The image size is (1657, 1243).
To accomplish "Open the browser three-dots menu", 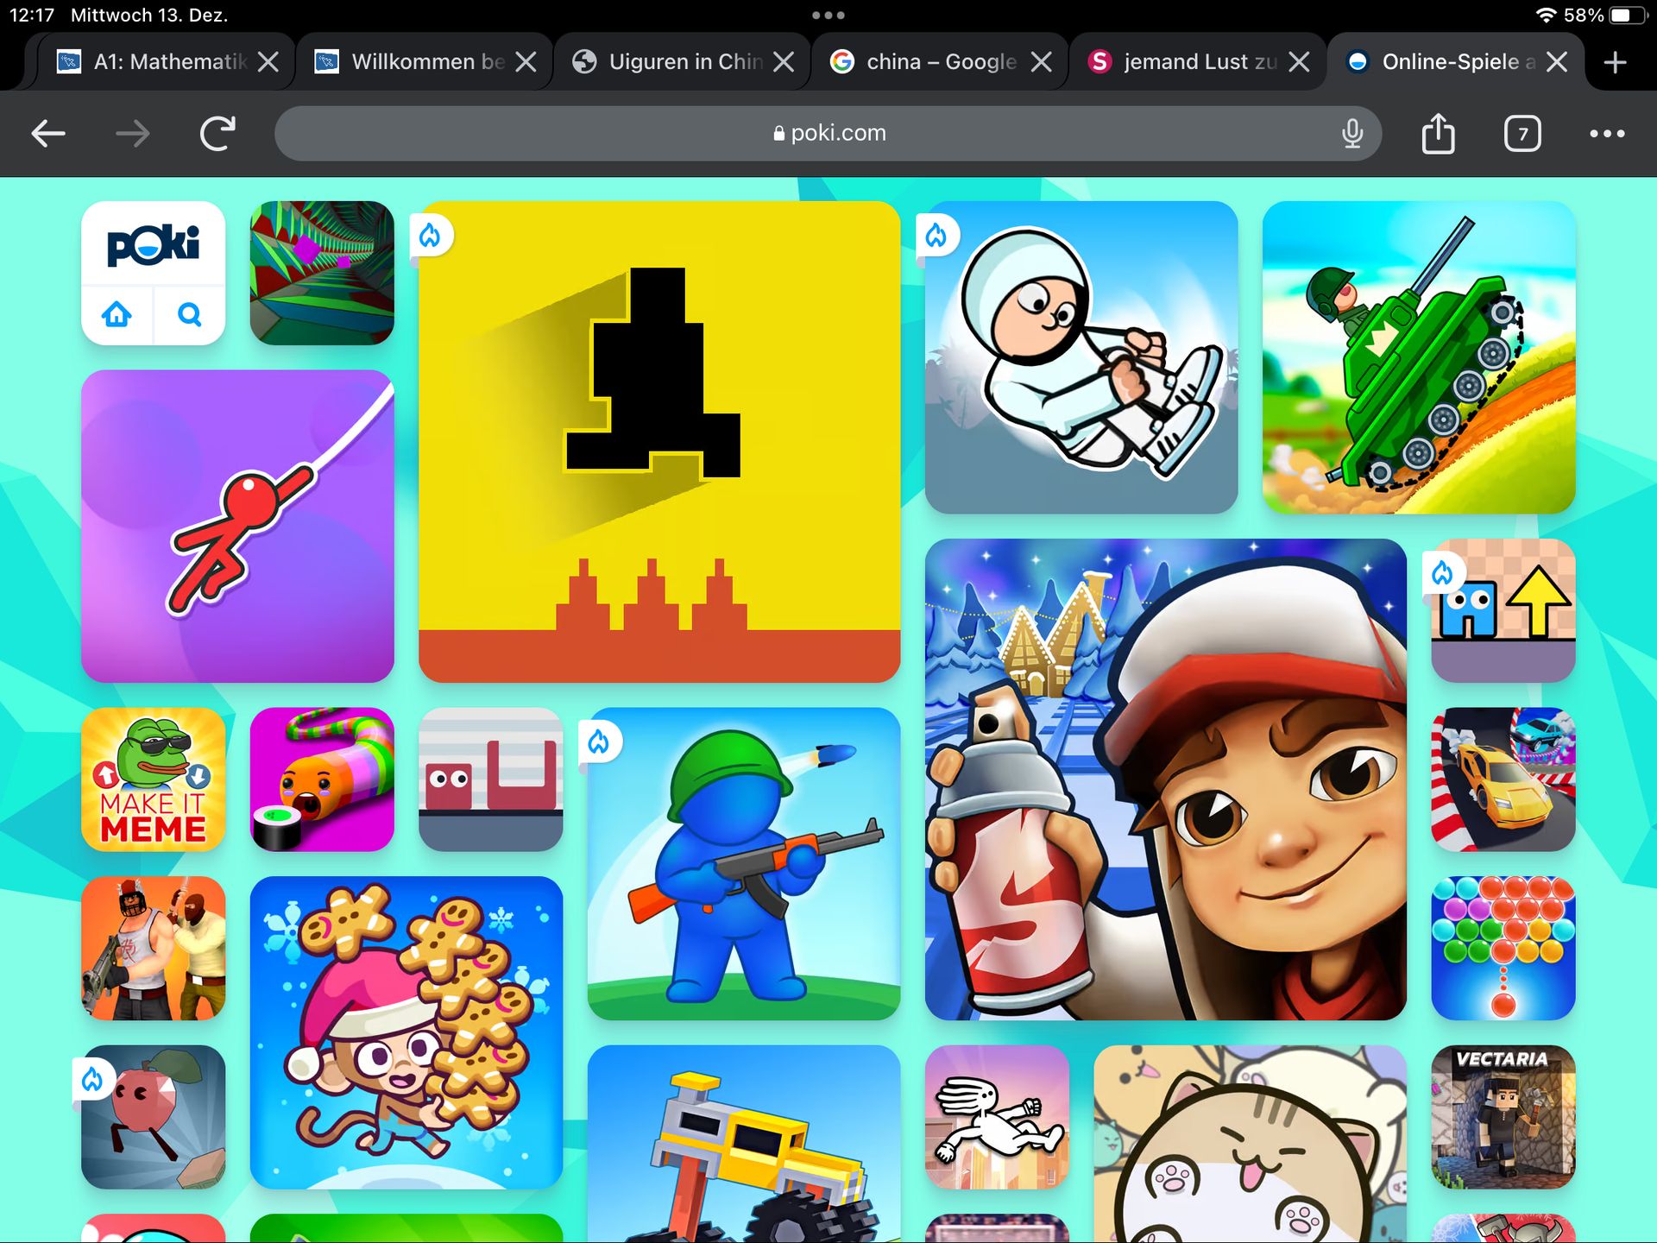I will (x=1607, y=134).
